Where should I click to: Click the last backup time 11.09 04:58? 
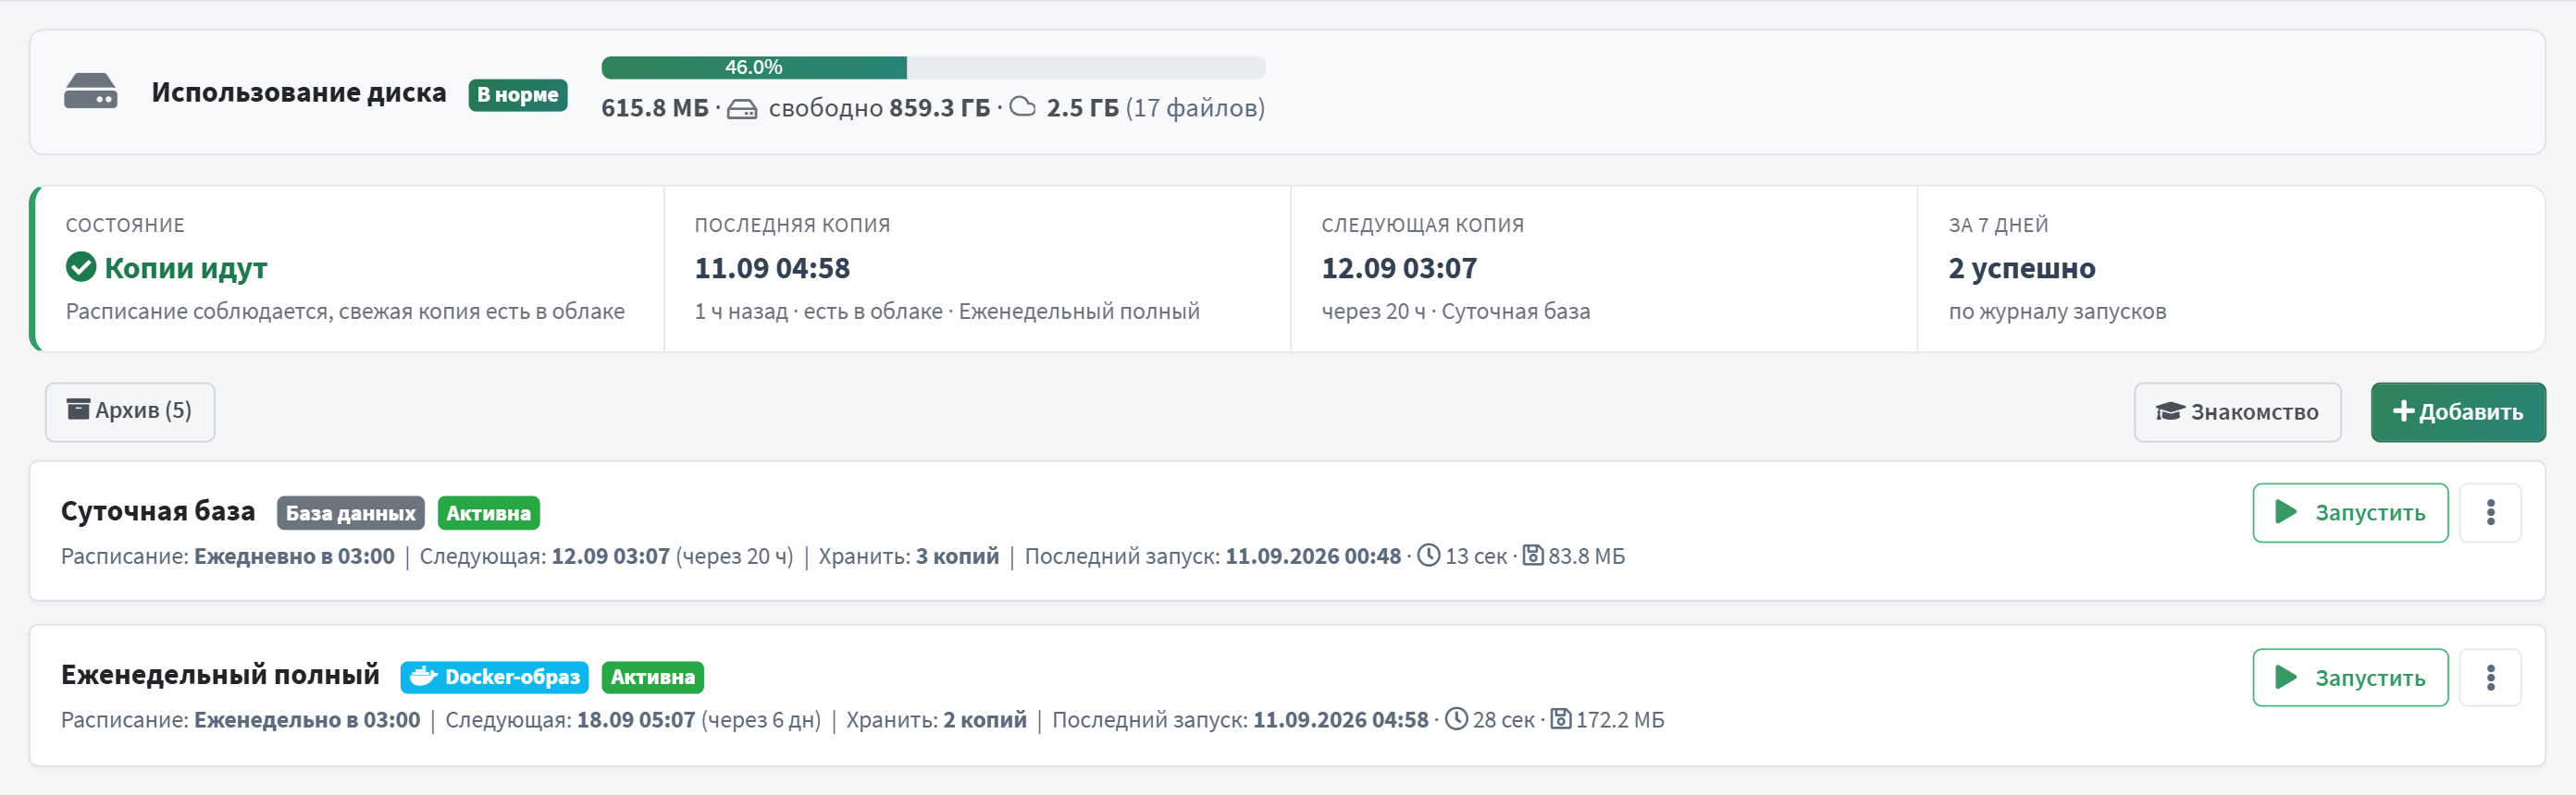coord(772,269)
